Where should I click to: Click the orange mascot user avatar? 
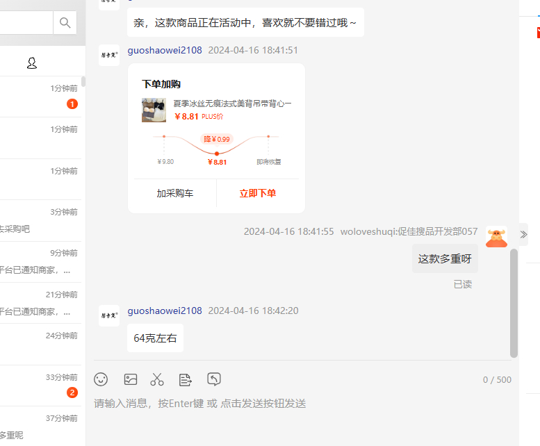(x=496, y=237)
